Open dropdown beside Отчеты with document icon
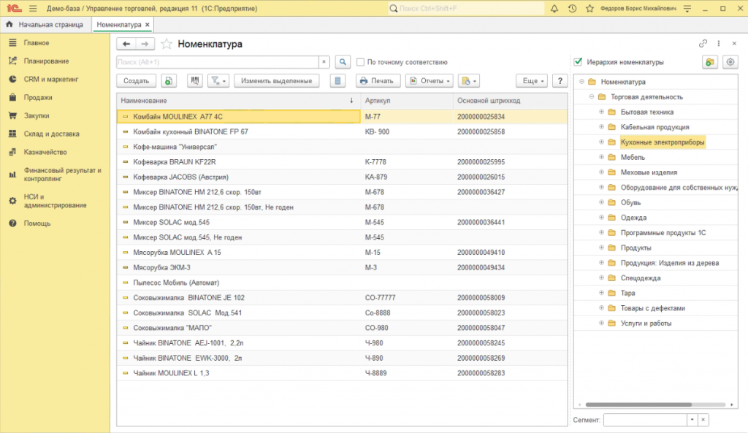The height and width of the screenshot is (433, 748). tap(469, 81)
